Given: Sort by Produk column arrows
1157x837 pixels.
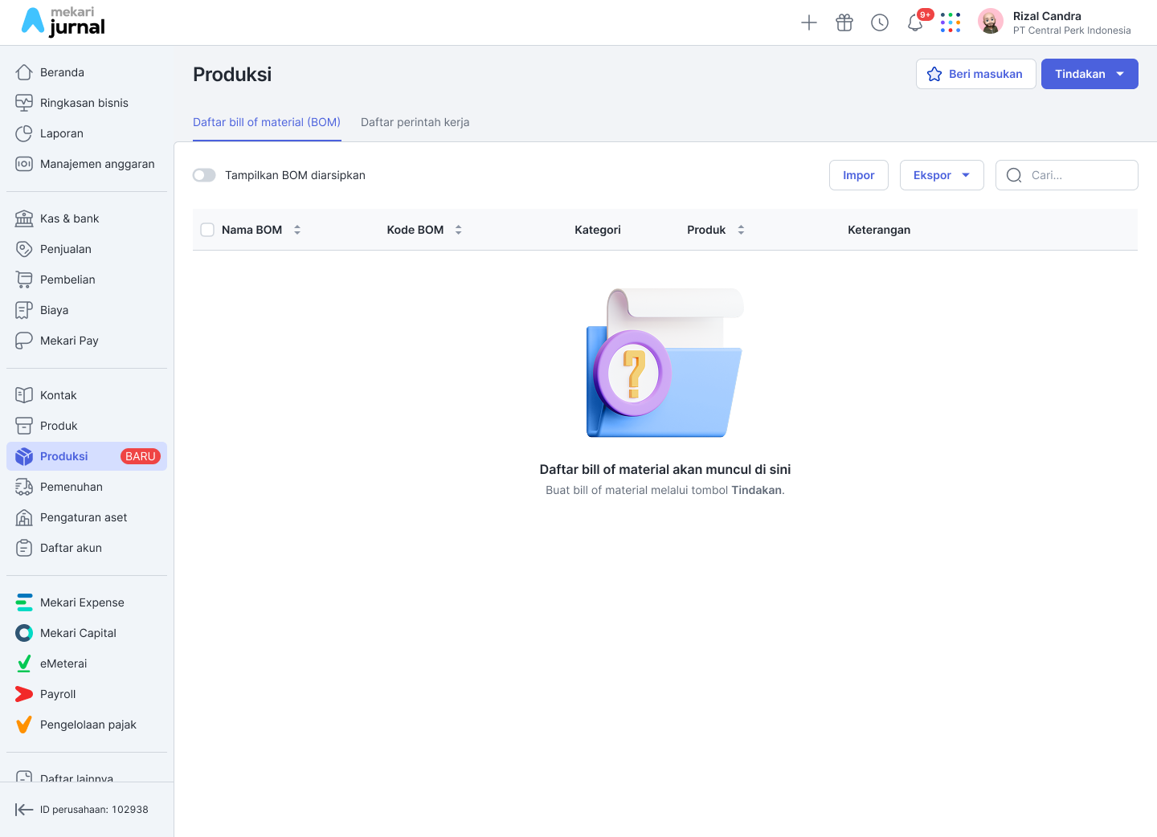Looking at the screenshot, I should click(x=741, y=230).
